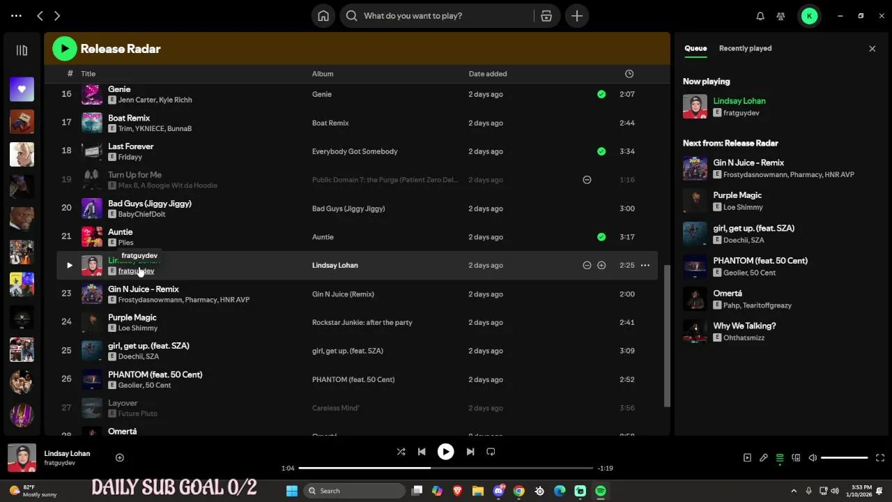Toggle the green Queue icon in player bar
Screen dimensions: 892x502
coord(780,458)
